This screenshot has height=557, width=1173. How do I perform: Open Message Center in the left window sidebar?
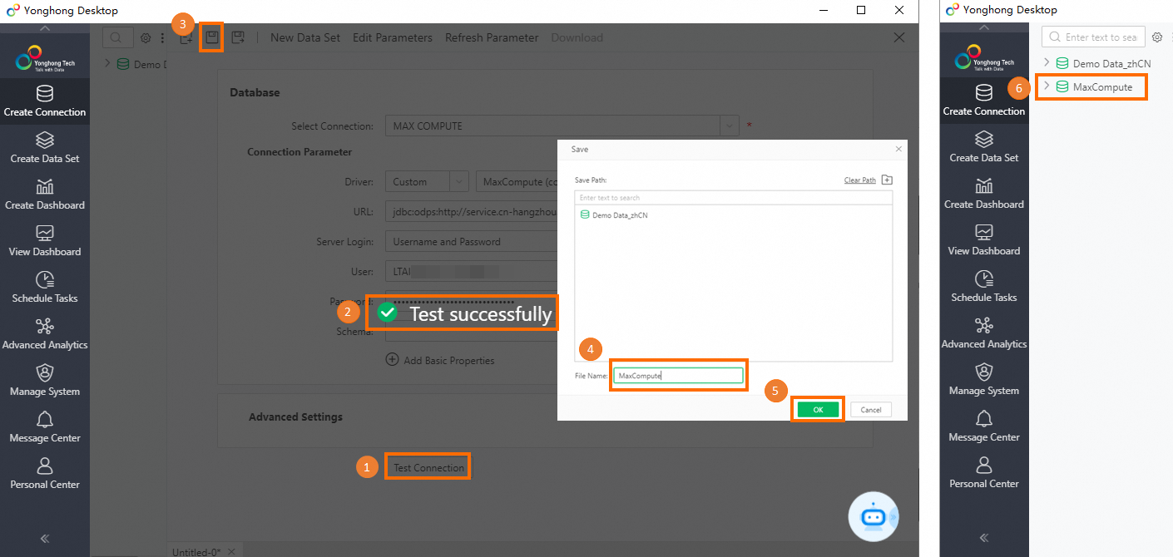point(45,427)
